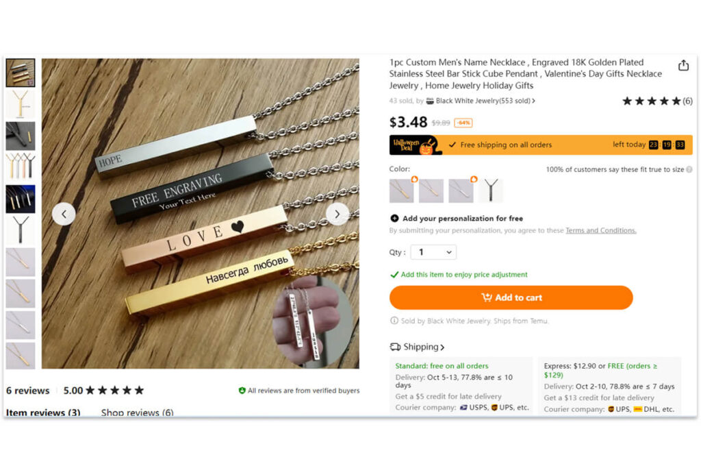Switch to the Item reviews tab
This screenshot has width=701, height=468.
tap(43, 412)
